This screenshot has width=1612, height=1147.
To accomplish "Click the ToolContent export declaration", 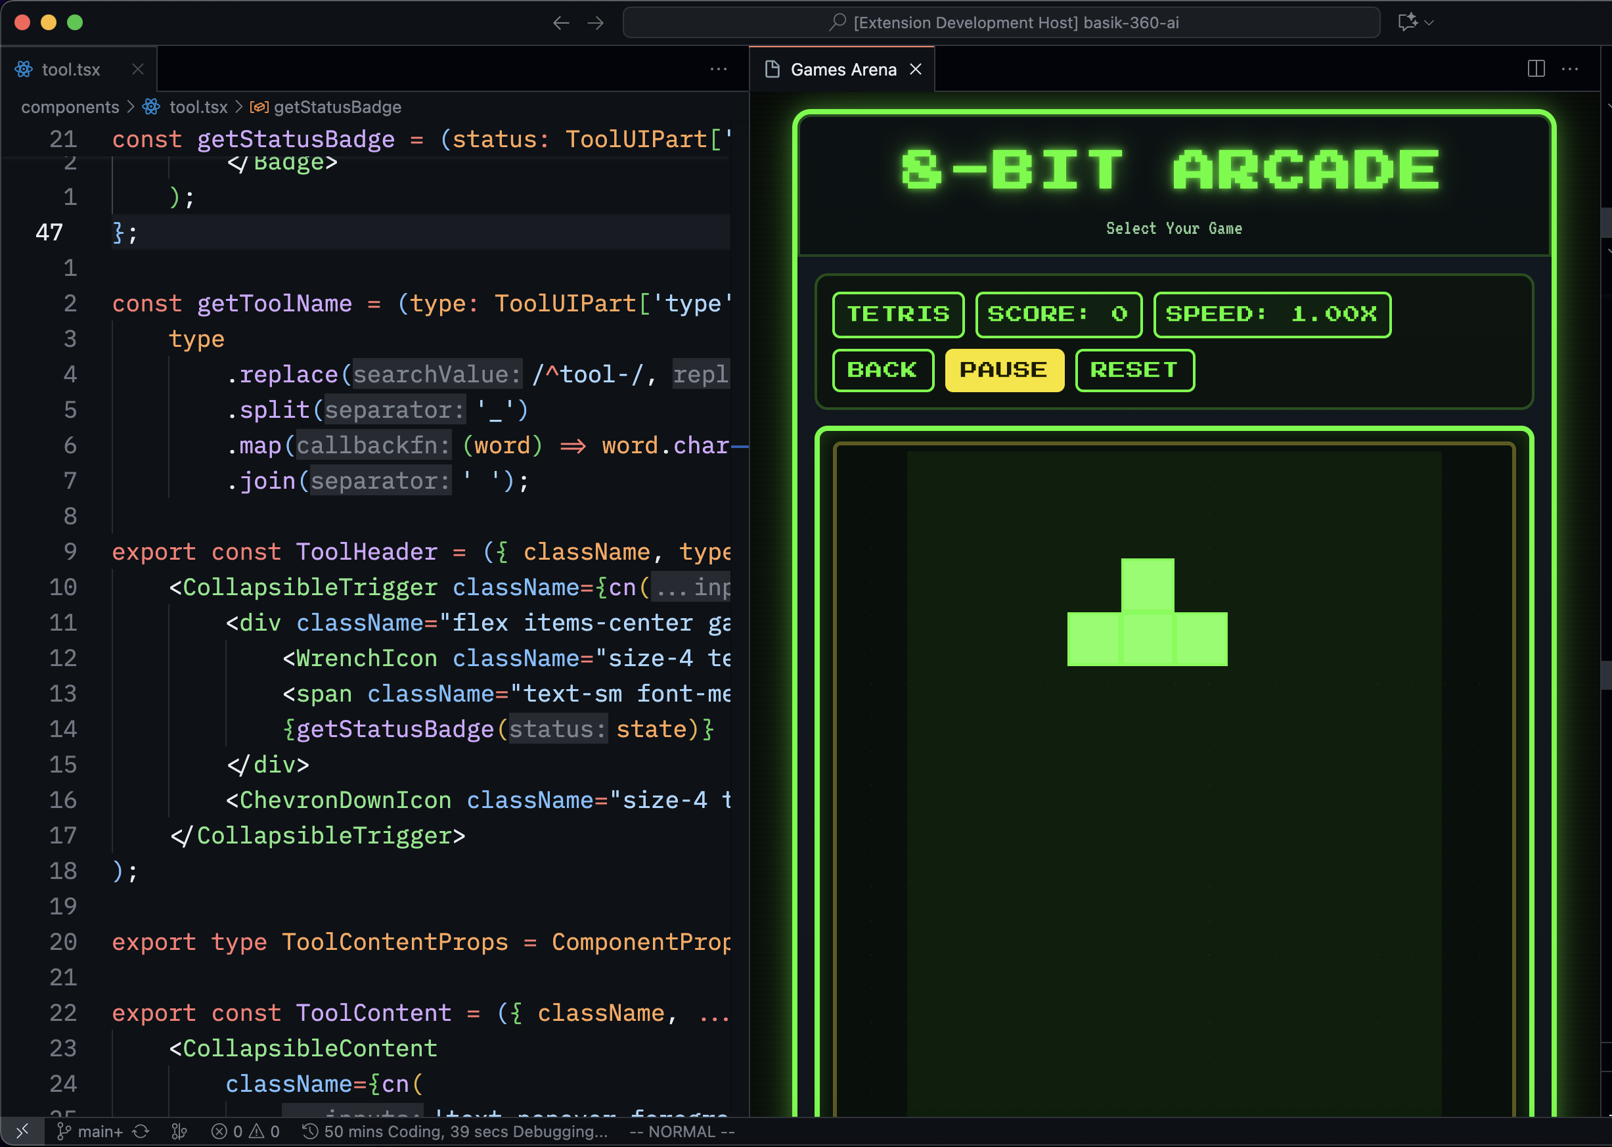I will click(422, 1013).
